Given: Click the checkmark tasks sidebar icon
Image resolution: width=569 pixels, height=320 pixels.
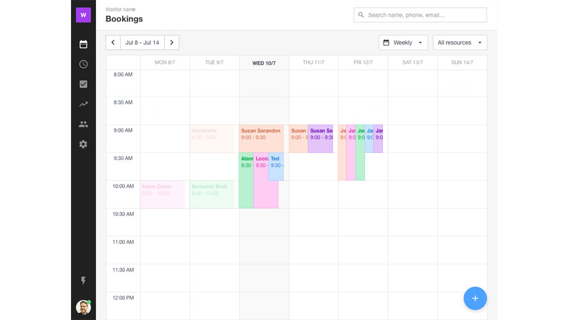Looking at the screenshot, I should click(83, 84).
